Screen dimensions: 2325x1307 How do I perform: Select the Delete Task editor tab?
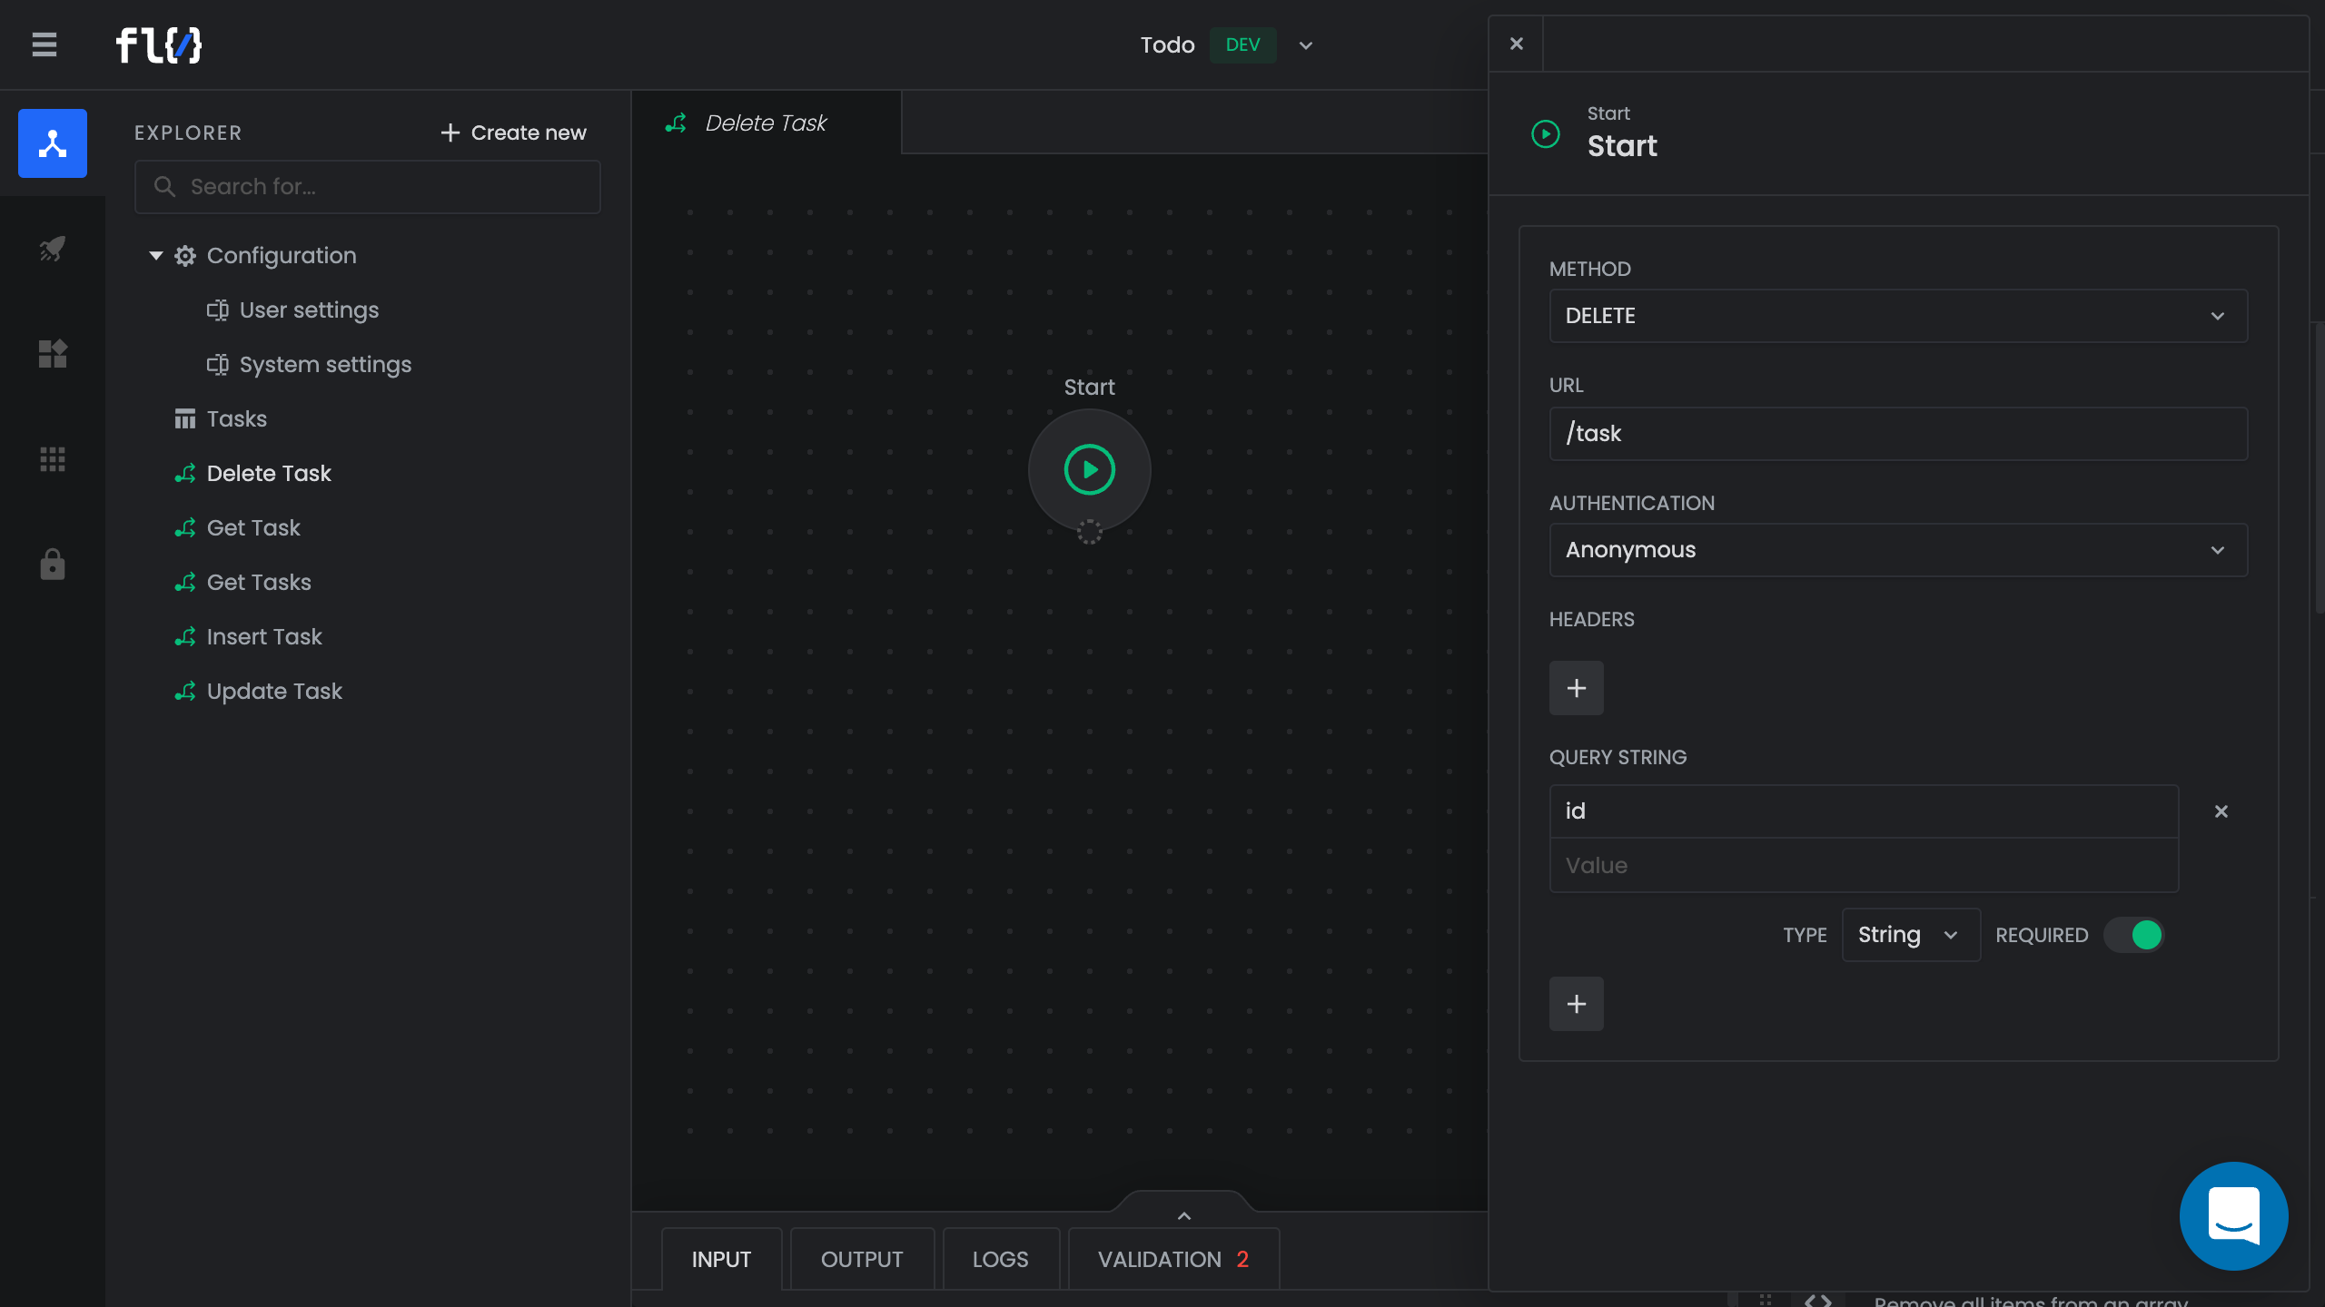coord(766,123)
